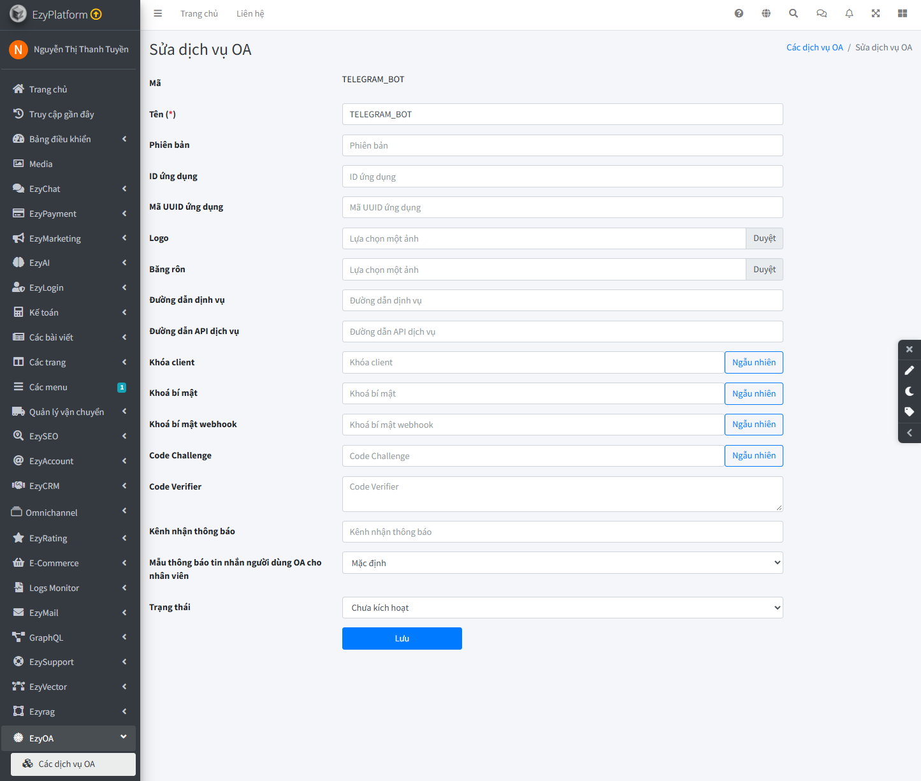Screen dimensions: 921x781
Task: Toggle dark mode moon icon
Action: click(x=910, y=391)
